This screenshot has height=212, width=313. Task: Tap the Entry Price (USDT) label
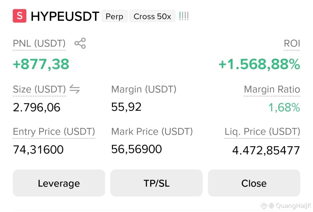54,132
